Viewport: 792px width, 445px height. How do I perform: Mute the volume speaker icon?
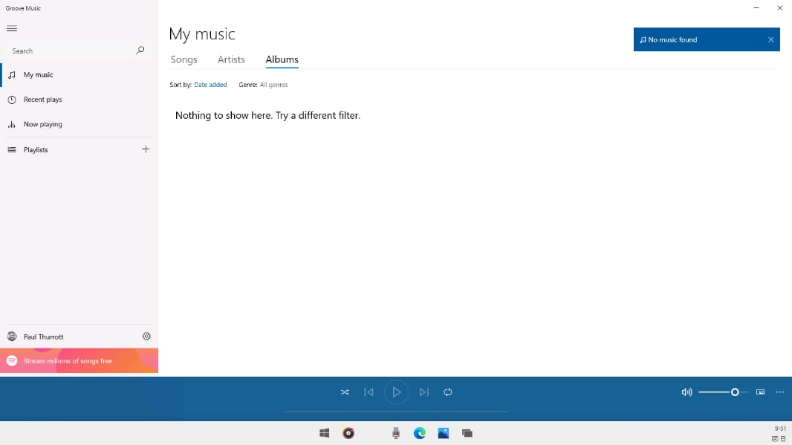[x=686, y=392]
